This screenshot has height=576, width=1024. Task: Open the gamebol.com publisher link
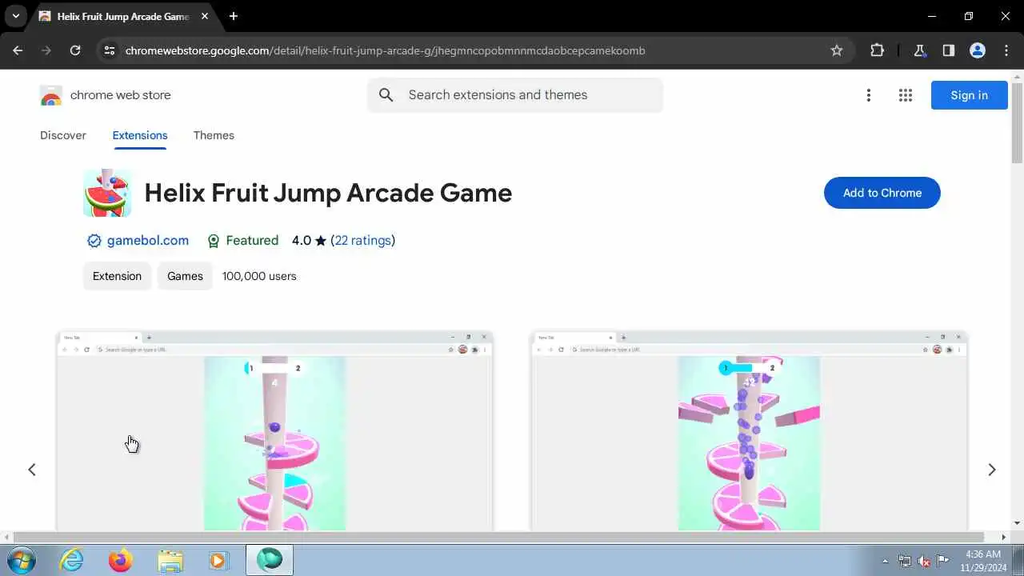(x=148, y=241)
